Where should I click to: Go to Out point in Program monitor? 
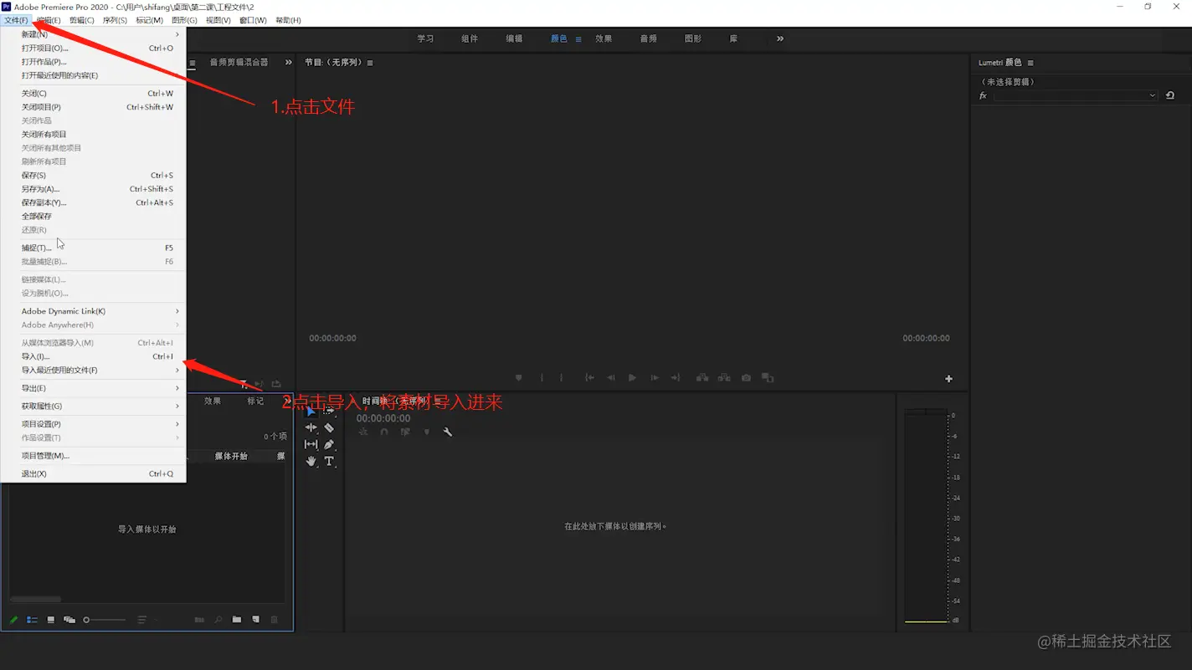pos(676,378)
